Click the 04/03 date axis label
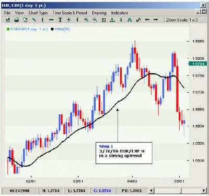 tap(132, 181)
